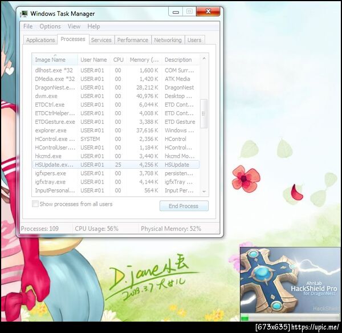Click the process list scroll up arrow
This screenshot has width=342, height=333.
(204, 58)
